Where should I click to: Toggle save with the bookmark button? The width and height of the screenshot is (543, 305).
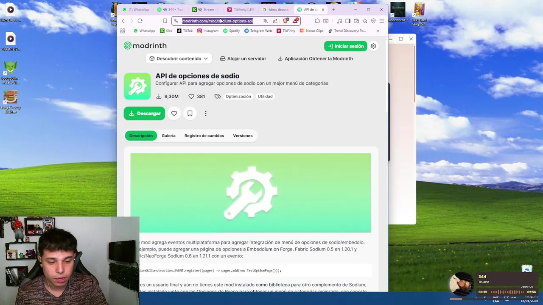pos(190,114)
